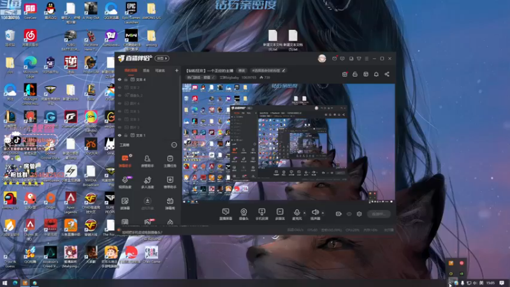
Task: Open the 弹幕秀 tool icon
Action: 170,203
